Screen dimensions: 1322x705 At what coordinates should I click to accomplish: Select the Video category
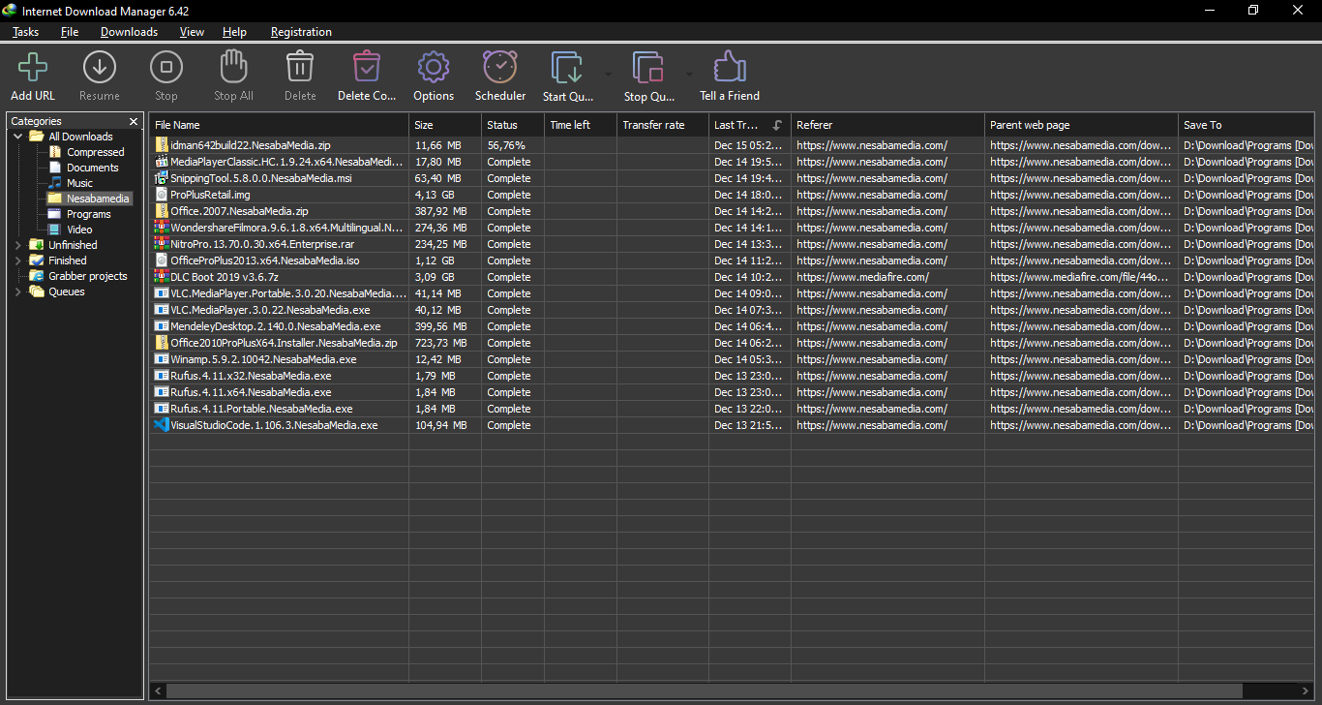71,230
